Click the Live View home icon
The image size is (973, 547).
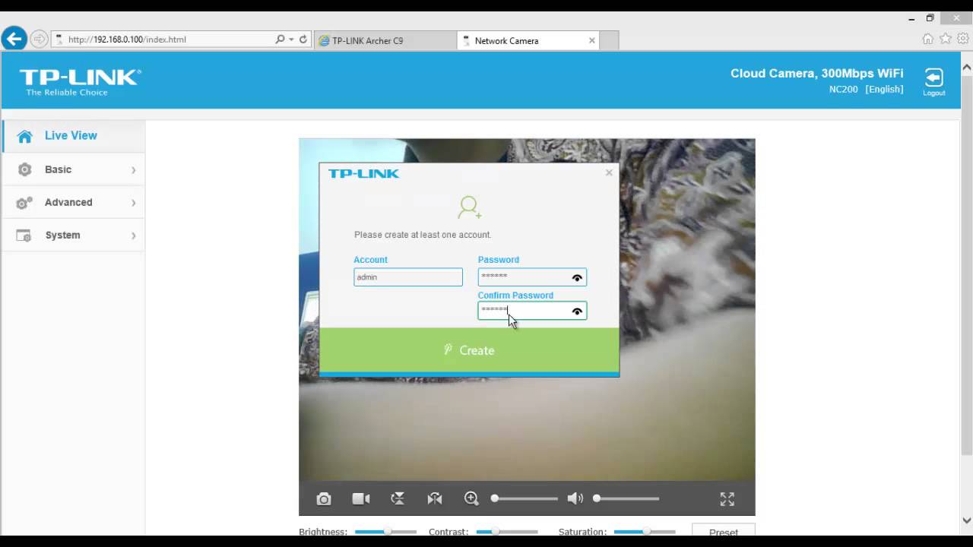point(25,136)
